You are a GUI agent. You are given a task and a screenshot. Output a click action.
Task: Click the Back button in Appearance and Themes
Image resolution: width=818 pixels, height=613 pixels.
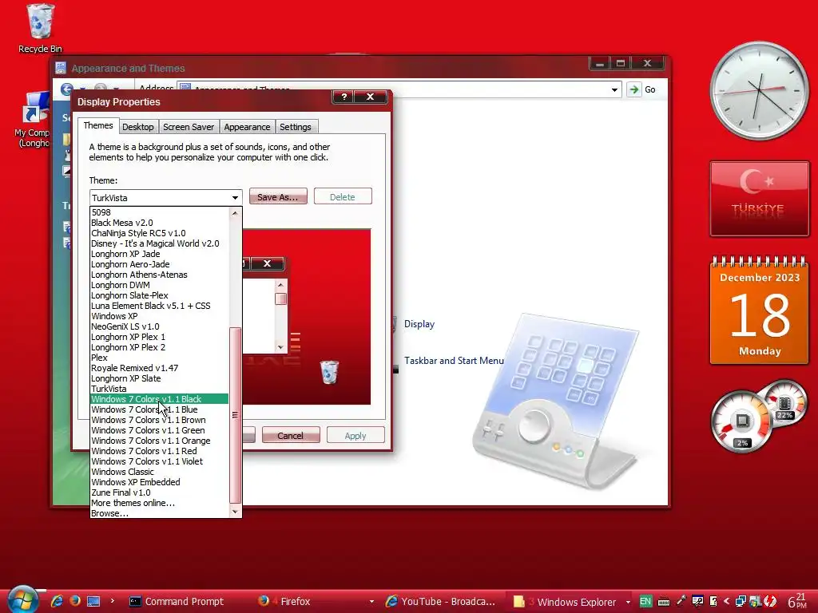click(66, 89)
